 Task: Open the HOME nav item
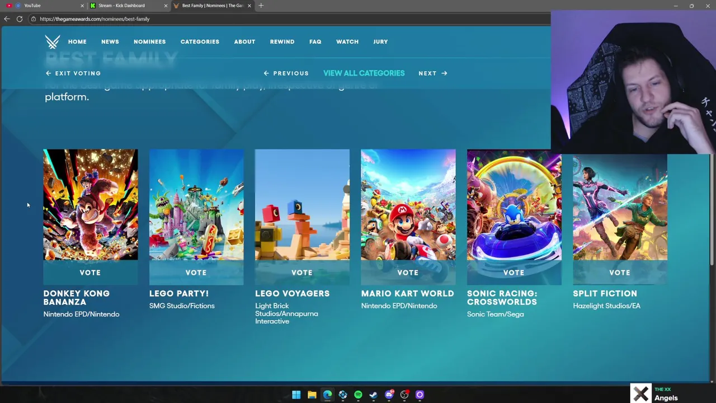pos(77,41)
